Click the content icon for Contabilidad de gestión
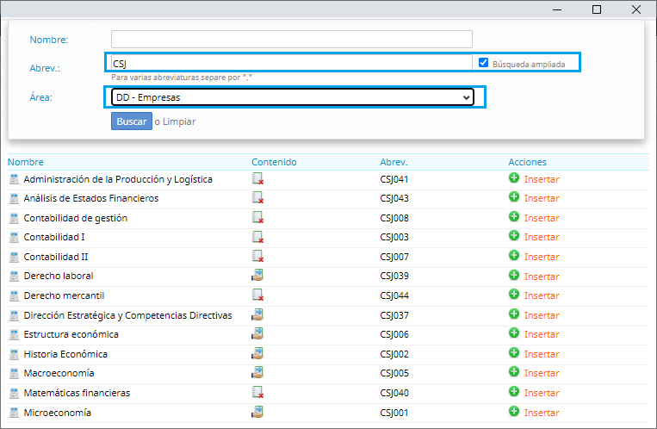The width and height of the screenshot is (657, 429). pyautogui.click(x=257, y=217)
